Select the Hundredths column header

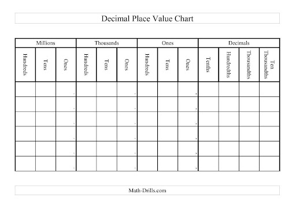(229, 65)
